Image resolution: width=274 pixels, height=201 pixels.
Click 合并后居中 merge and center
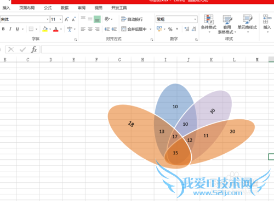point(134,29)
